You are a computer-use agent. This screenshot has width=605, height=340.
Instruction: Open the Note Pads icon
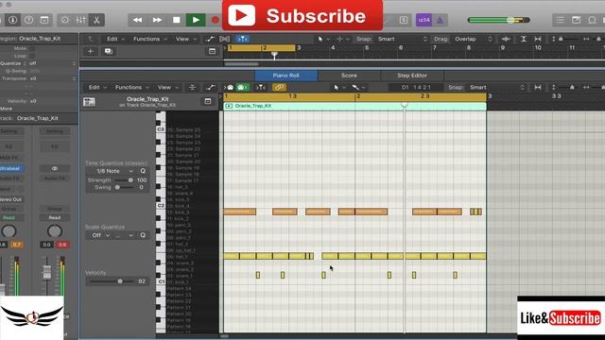coord(576,20)
